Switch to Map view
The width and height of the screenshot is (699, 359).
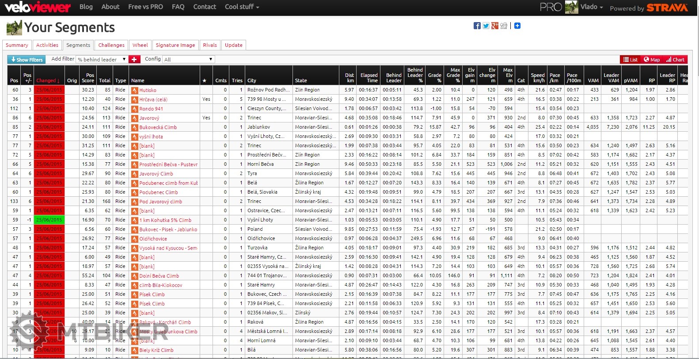click(x=652, y=60)
